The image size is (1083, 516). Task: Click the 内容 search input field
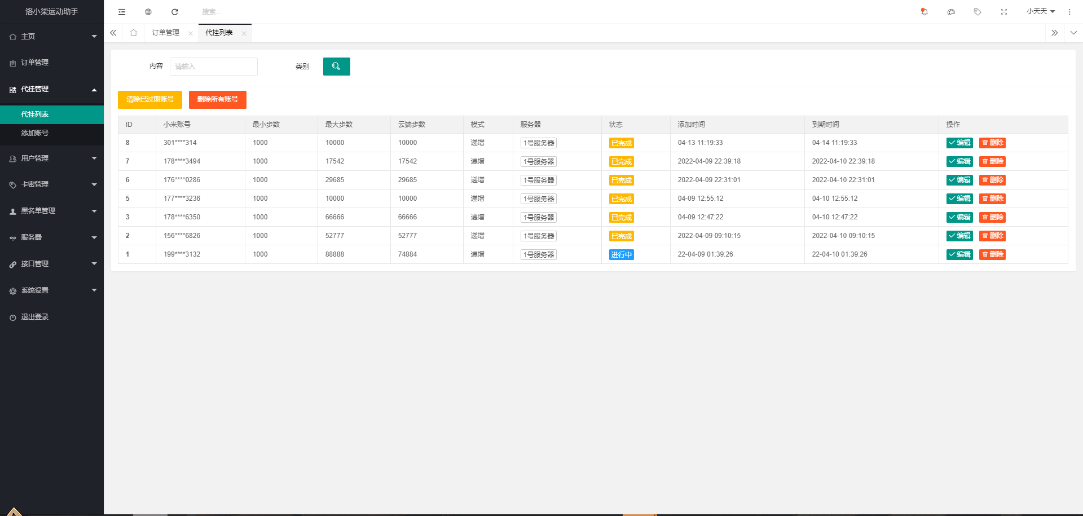coord(214,67)
